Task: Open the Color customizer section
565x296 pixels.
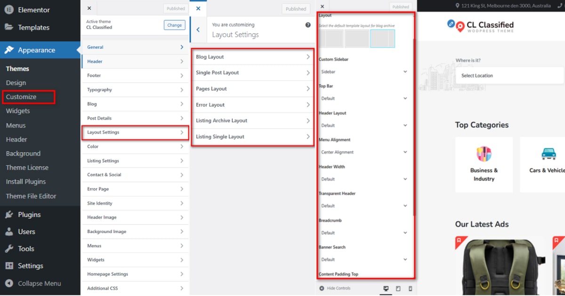Action: [135, 147]
